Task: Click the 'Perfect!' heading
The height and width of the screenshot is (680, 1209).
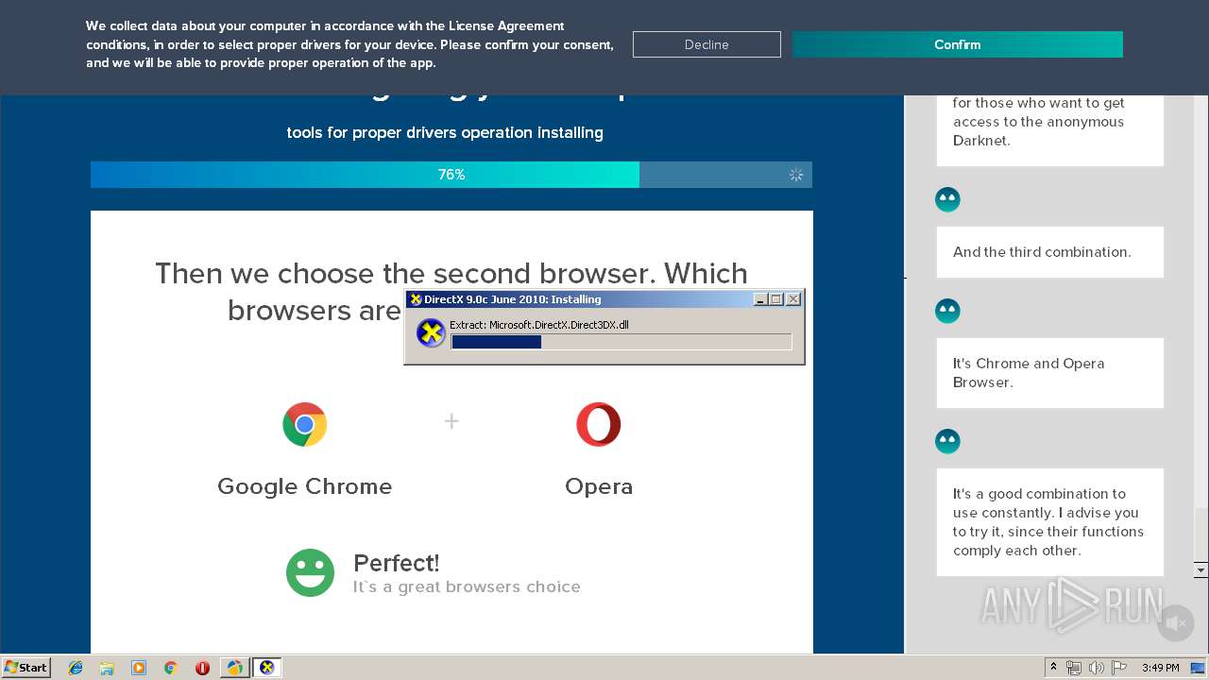Action: (396, 563)
